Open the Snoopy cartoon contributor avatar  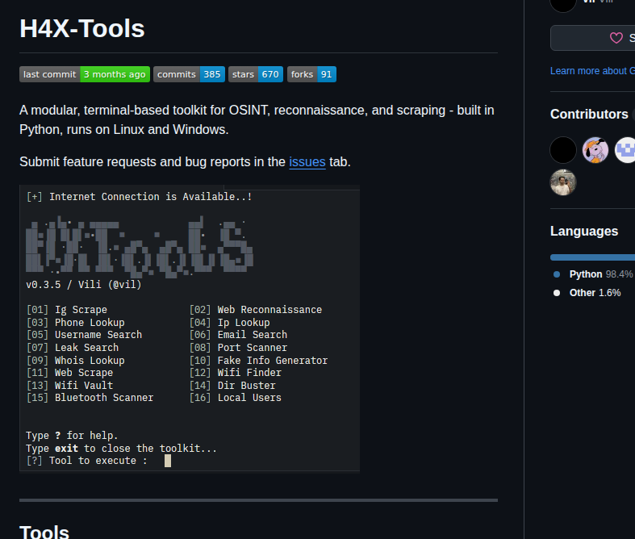coord(595,150)
